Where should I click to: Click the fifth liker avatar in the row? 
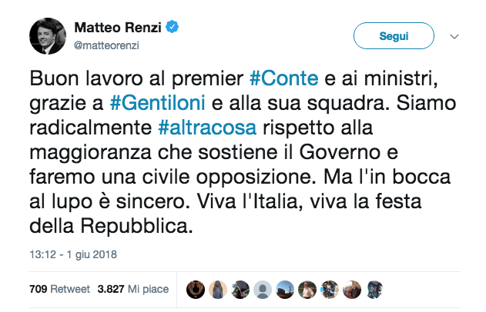(286, 289)
